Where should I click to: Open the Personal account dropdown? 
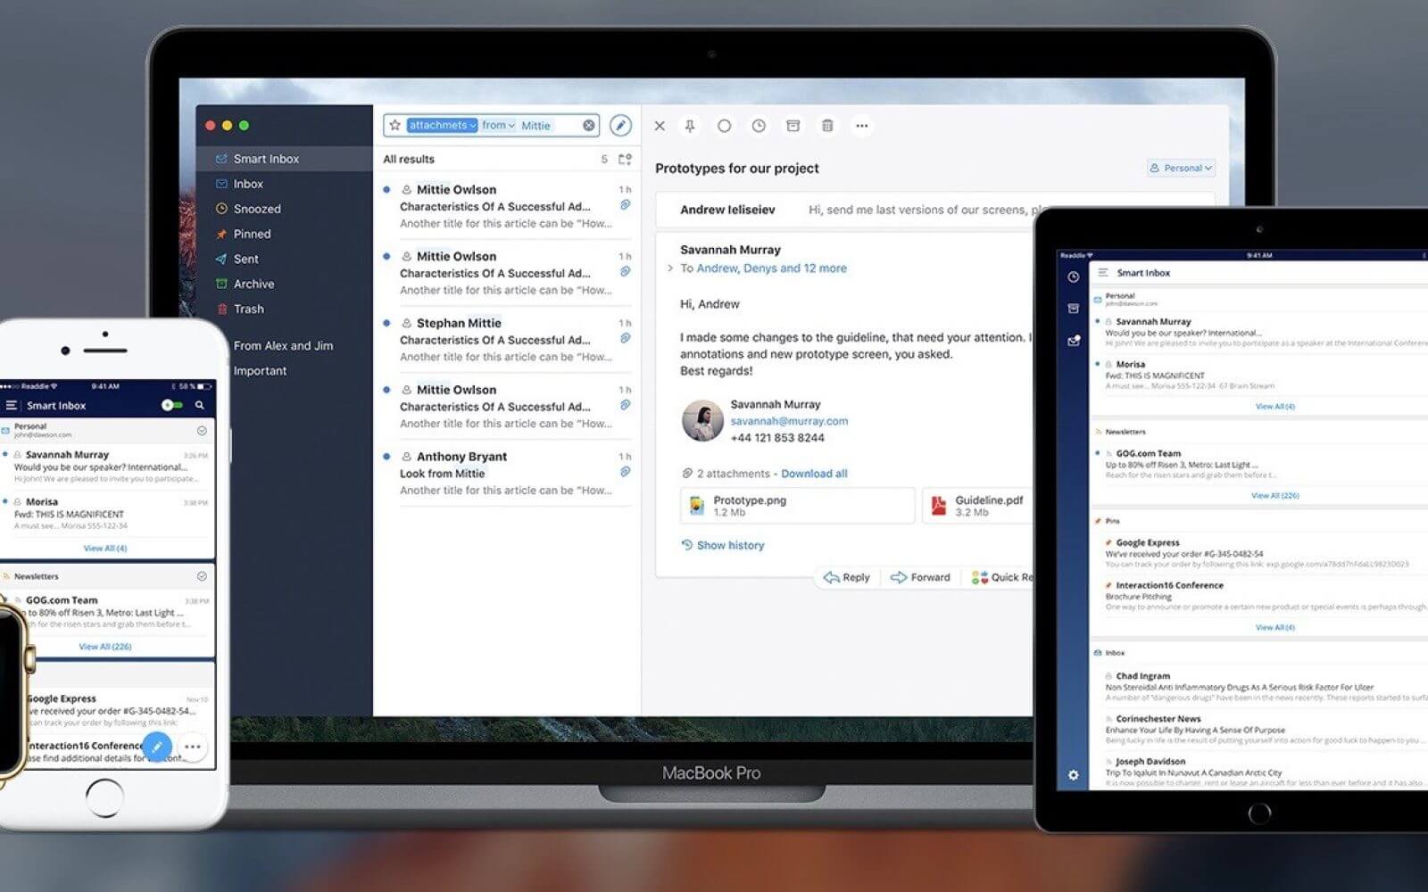pyautogui.click(x=1181, y=168)
